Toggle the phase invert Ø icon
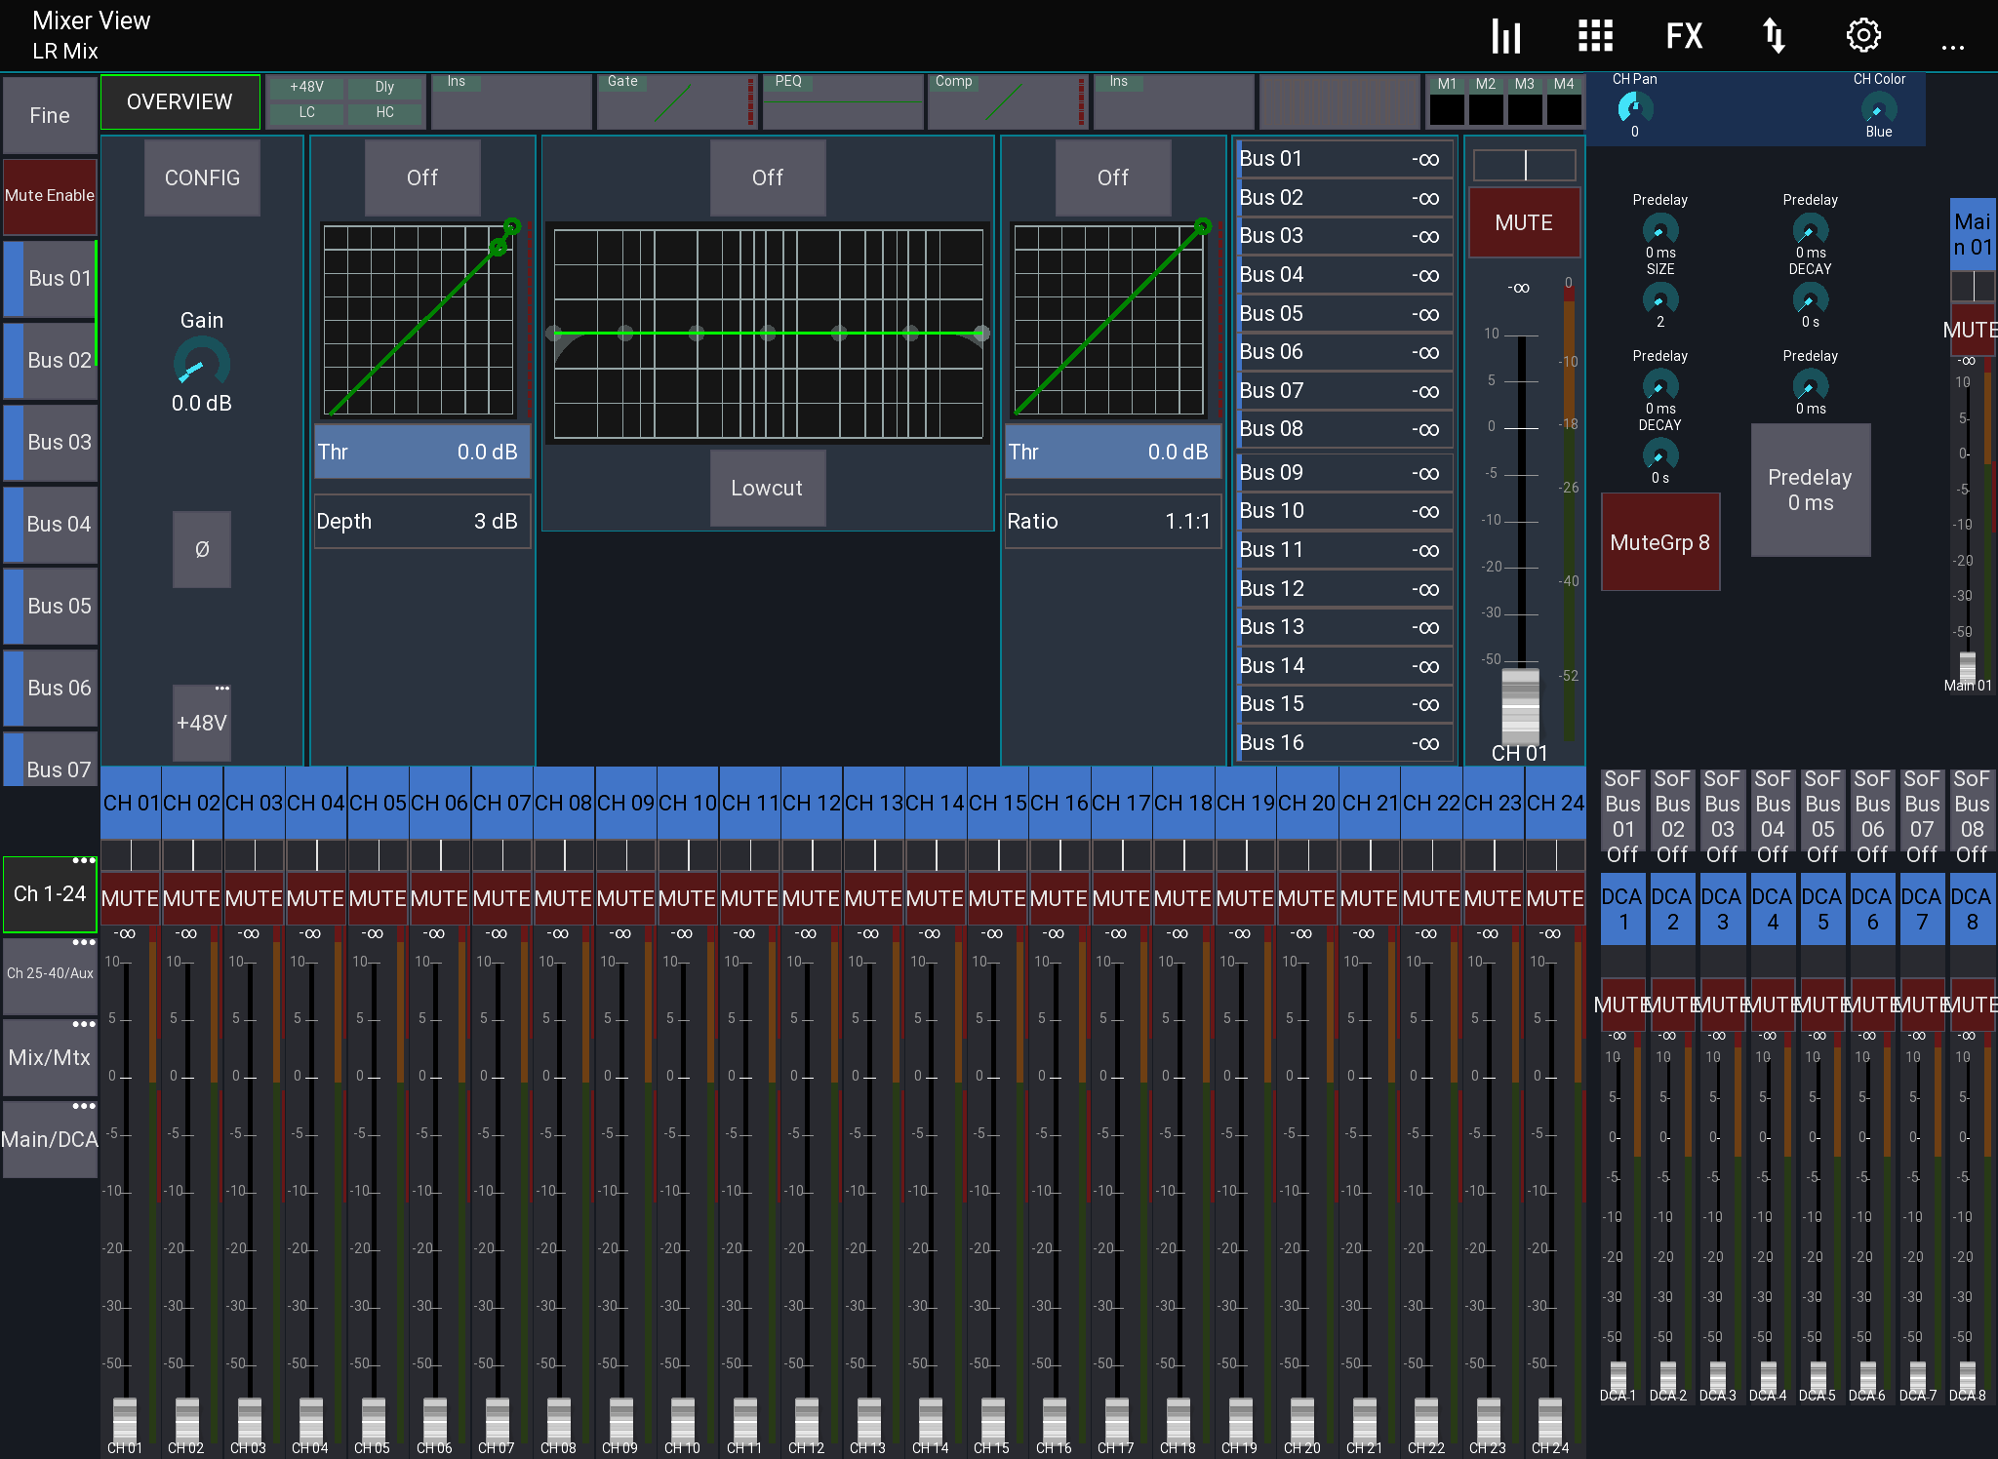This screenshot has height=1459, width=1998. [201, 549]
